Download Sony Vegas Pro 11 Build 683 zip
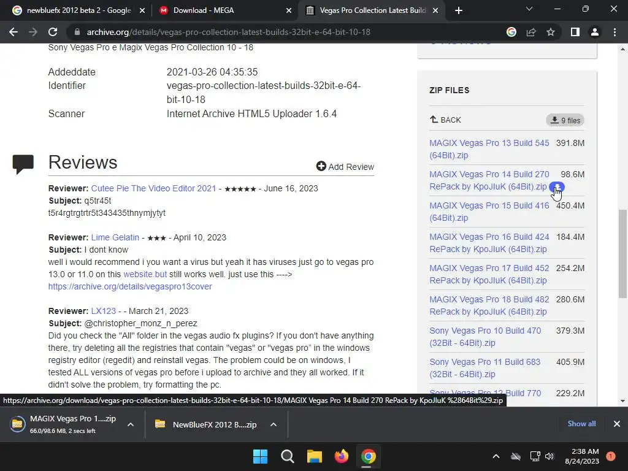 (x=484, y=368)
